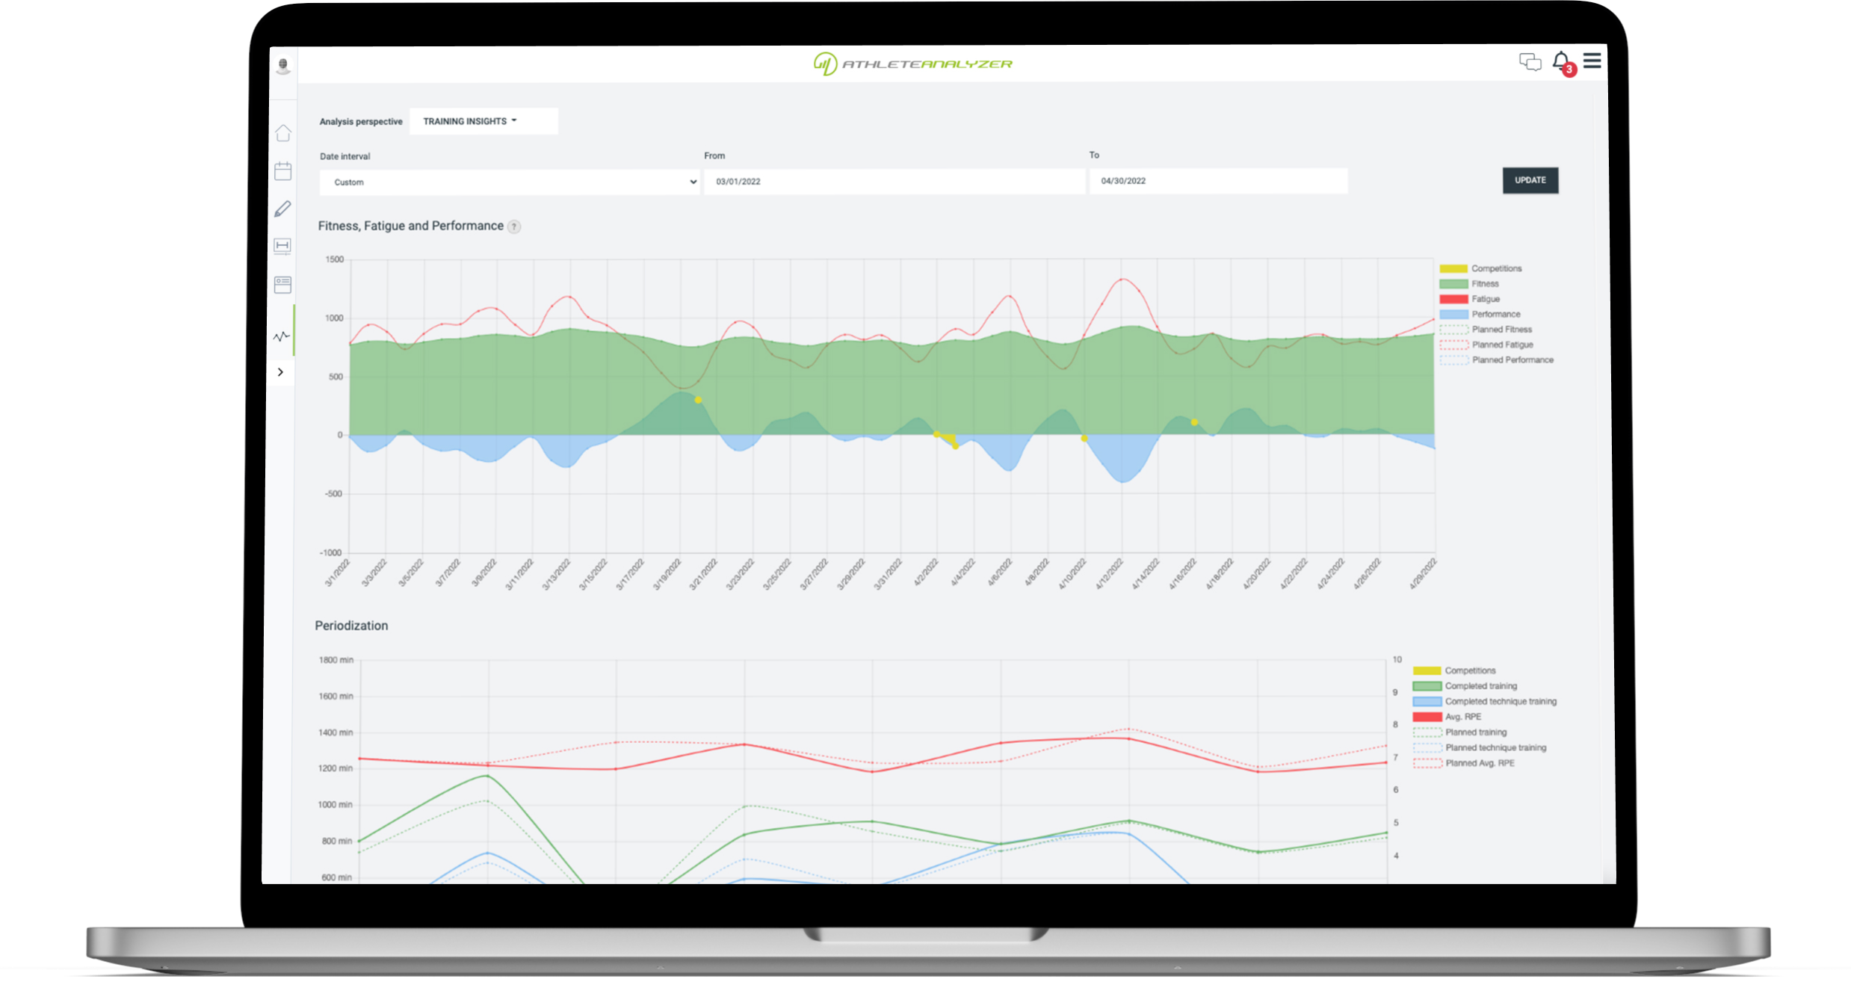Screen dimensions: 1851x991
Task: Open the hamburger menu icon
Action: (1592, 61)
